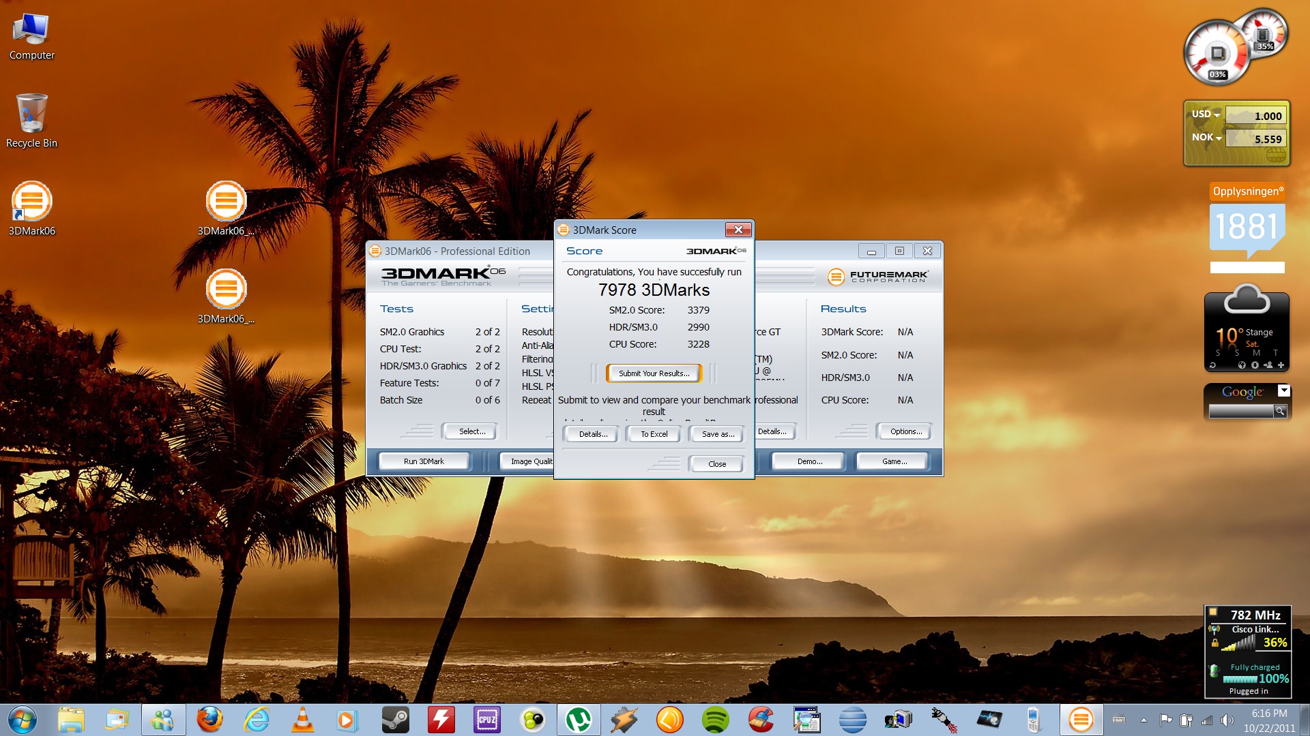This screenshot has width=1310, height=736.
Task: Expand the USD currency dropdown
Action: point(1206,114)
